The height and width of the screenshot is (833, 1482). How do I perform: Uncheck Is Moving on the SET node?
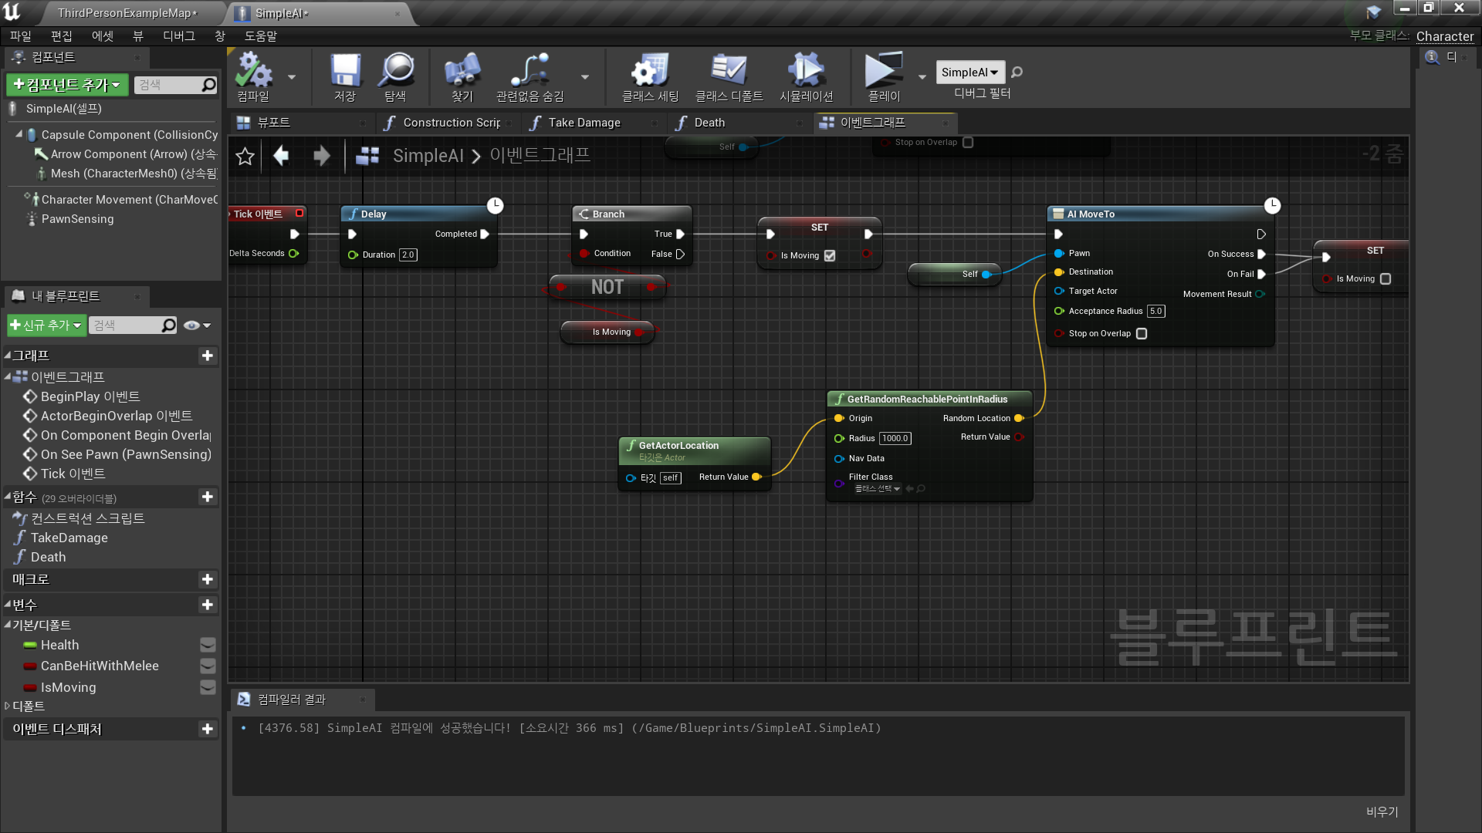point(829,255)
